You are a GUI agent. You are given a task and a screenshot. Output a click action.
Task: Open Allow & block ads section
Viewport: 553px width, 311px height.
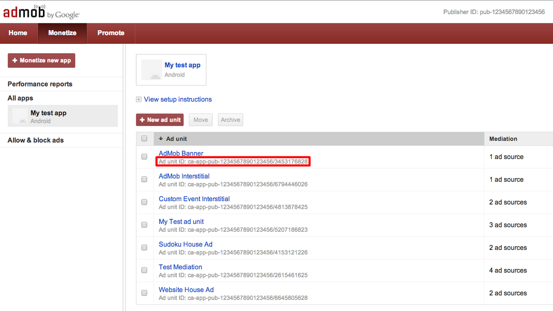[x=36, y=140]
